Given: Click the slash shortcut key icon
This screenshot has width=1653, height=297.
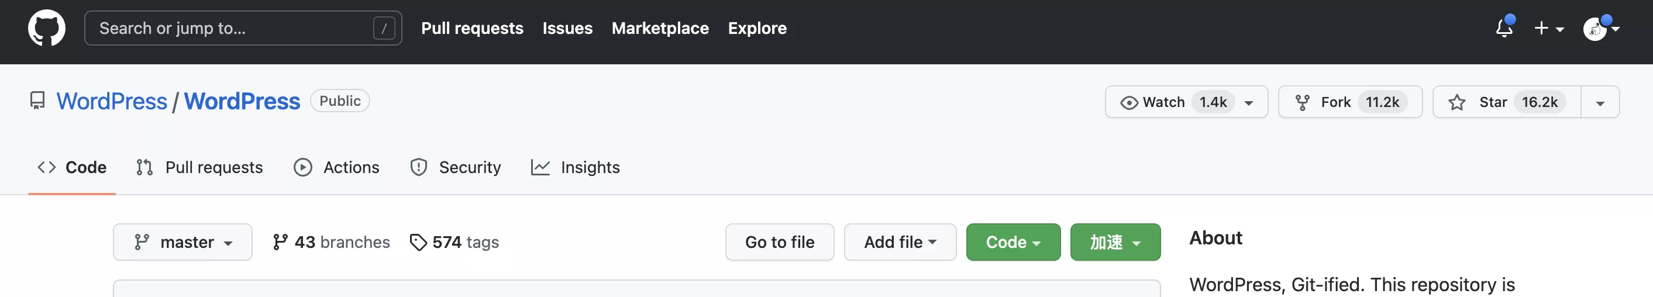Looking at the screenshot, I should click(384, 28).
